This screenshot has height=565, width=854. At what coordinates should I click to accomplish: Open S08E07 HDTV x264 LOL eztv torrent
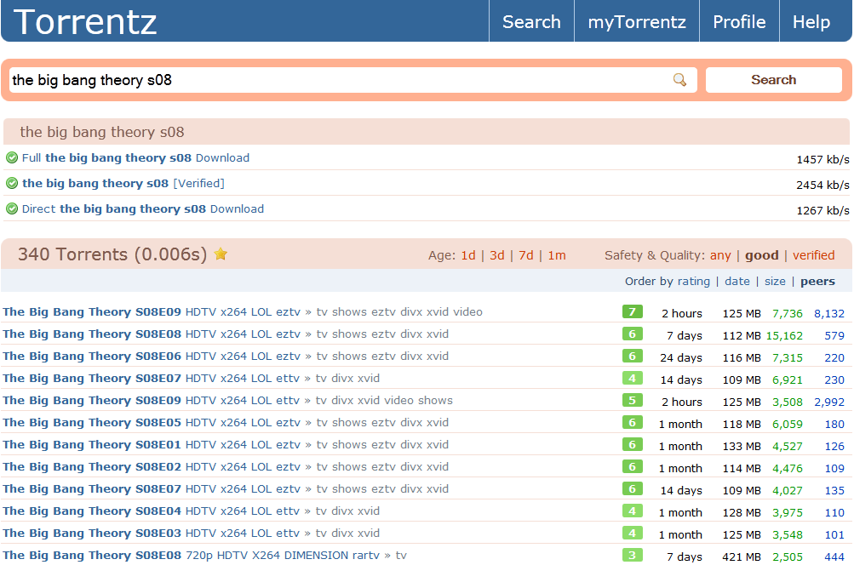click(x=152, y=489)
